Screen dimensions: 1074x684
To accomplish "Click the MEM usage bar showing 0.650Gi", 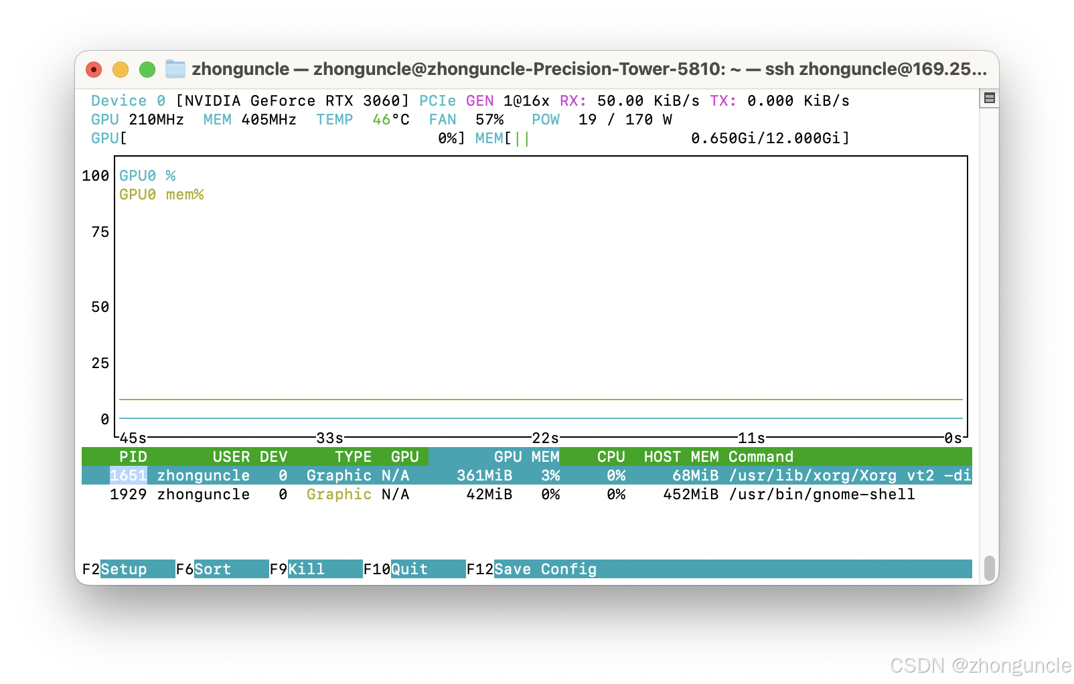I will [x=663, y=139].
